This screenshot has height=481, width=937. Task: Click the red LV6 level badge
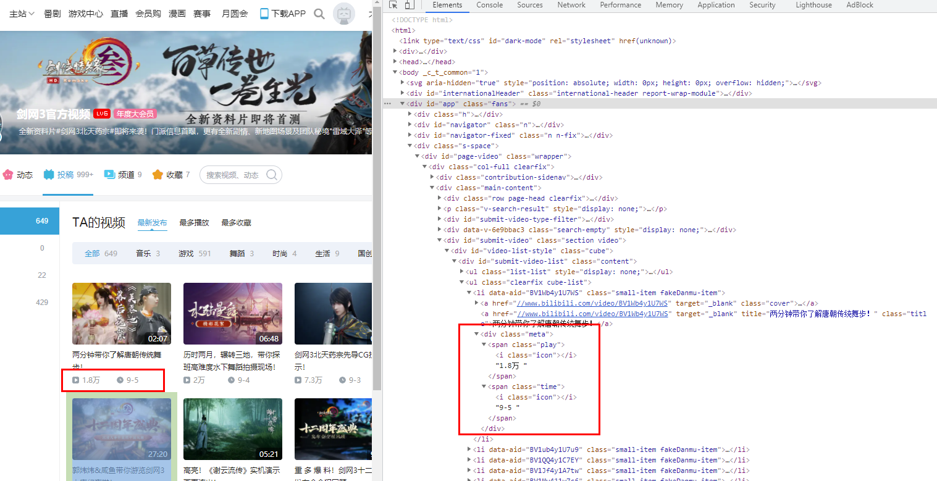point(102,114)
